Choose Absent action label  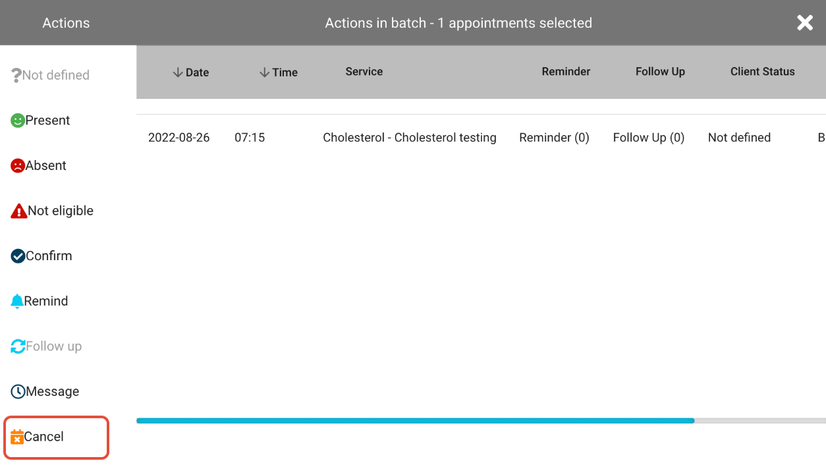click(x=46, y=166)
